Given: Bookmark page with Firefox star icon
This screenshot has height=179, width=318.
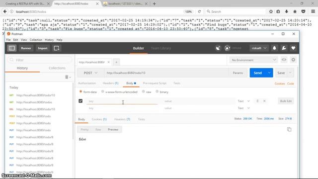Looking at the screenshot, I should click(x=271, y=11).
